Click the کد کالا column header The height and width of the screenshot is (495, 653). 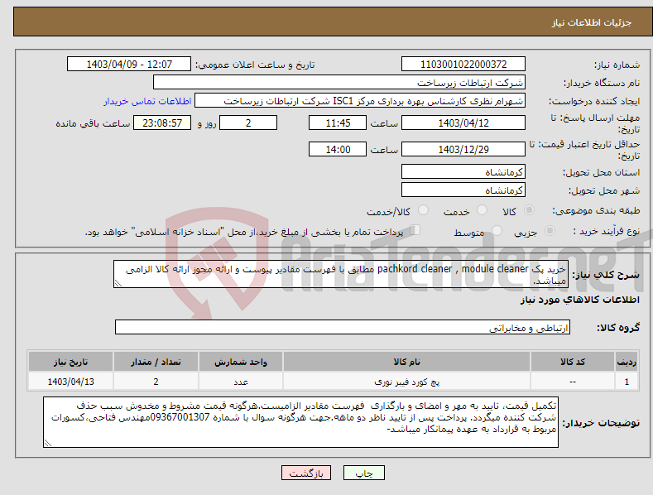(x=573, y=362)
